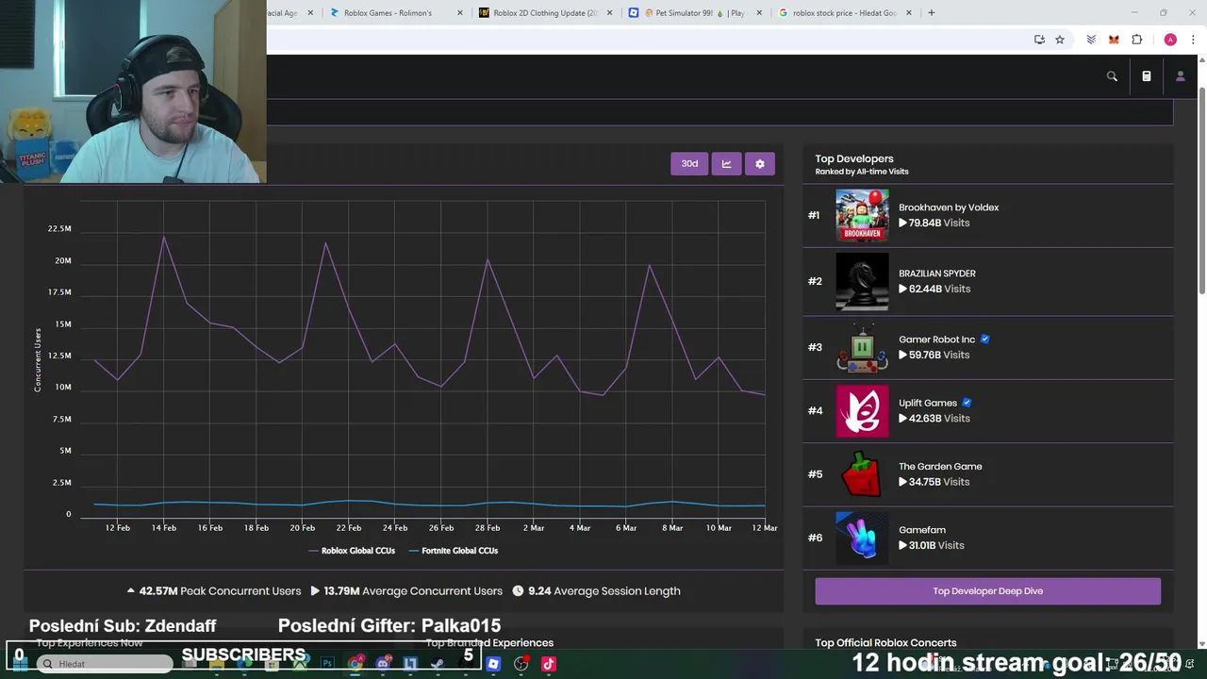Open chart settings gear icon
Image resolution: width=1207 pixels, height=679 pixels.
pyautogui.click(x=760, y=164)
